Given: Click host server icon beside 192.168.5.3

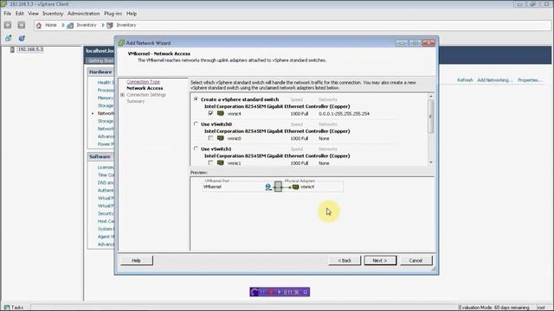Looking at the screenshot, I should pos(12,49).
